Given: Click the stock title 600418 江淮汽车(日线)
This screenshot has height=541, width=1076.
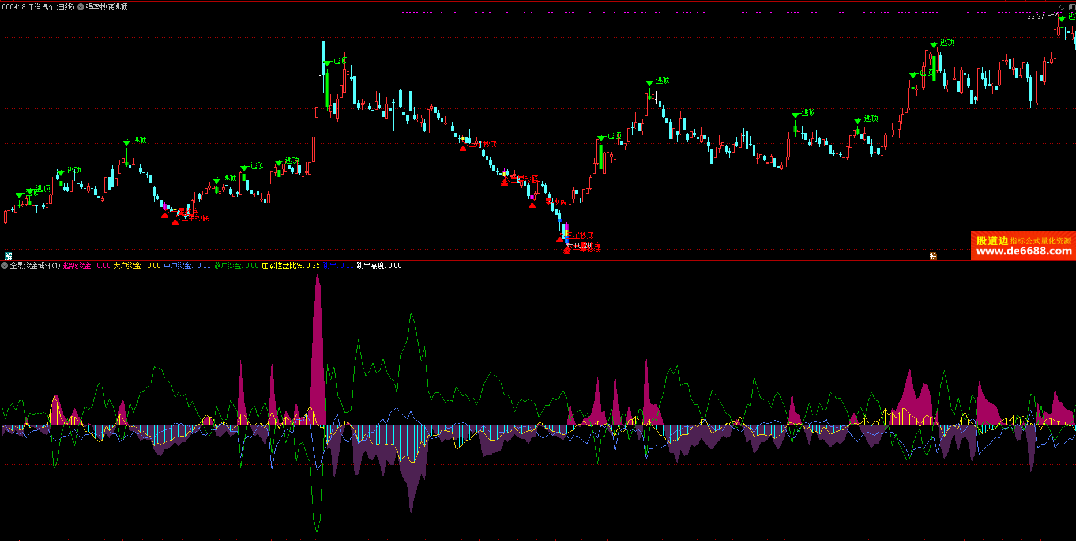Looking at the screenshot, I should (x=38, y=7).
